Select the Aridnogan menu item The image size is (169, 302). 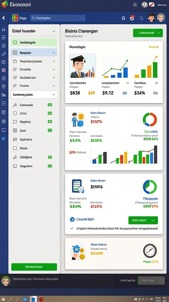[34, 42]
